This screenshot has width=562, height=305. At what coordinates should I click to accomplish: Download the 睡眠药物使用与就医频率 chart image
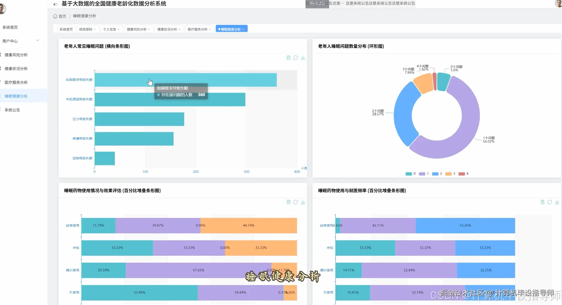pyautogui.click(x=558, y=202)
